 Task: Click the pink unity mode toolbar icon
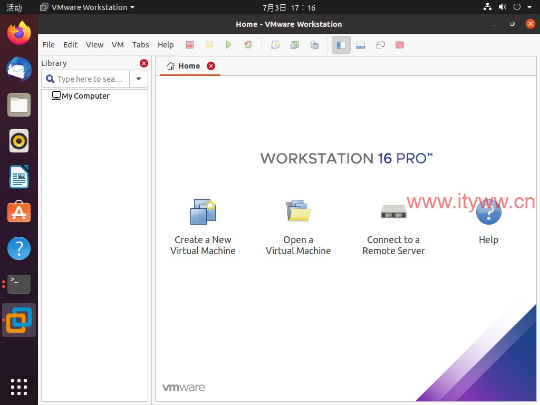coord(400,45)
